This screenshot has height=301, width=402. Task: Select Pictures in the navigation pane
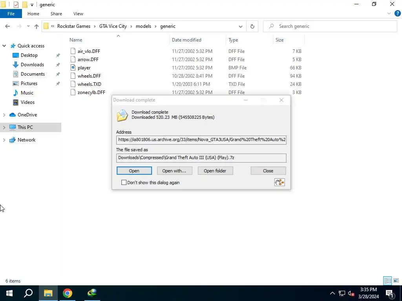(x=29, y=83)
